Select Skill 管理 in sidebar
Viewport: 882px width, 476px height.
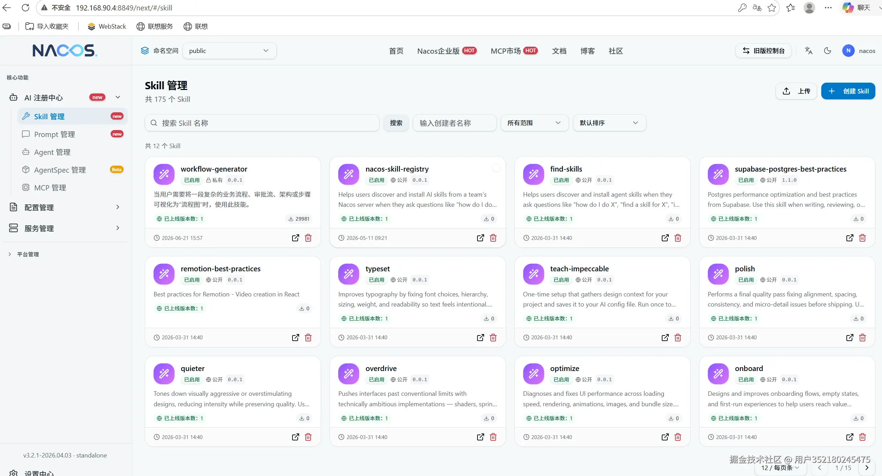click(73, 116)
